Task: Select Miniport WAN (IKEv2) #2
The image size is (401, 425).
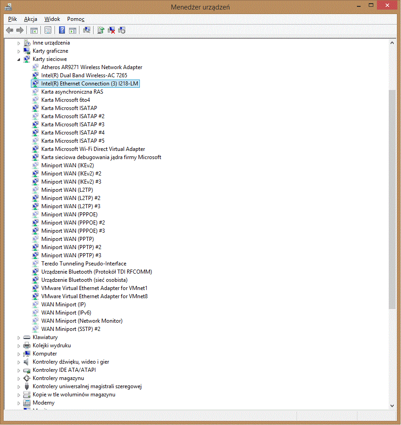Action: click(71, 173)
